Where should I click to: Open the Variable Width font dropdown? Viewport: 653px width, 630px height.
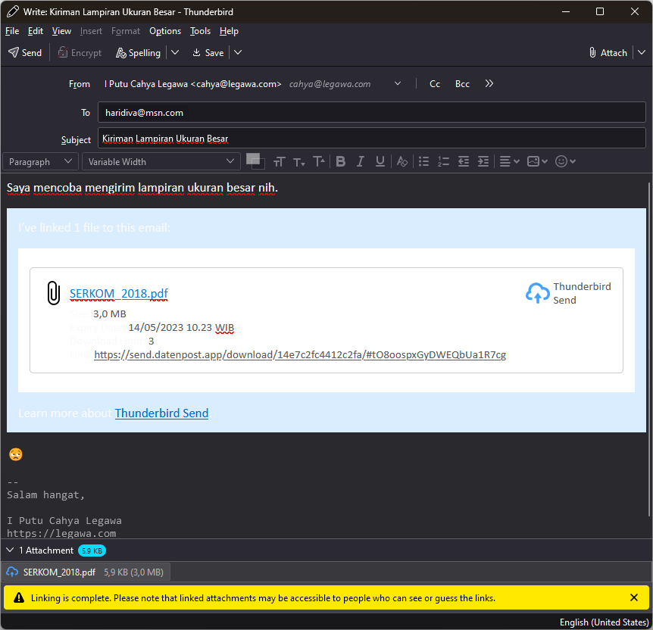pyautogui.click(x=161, y=161)
